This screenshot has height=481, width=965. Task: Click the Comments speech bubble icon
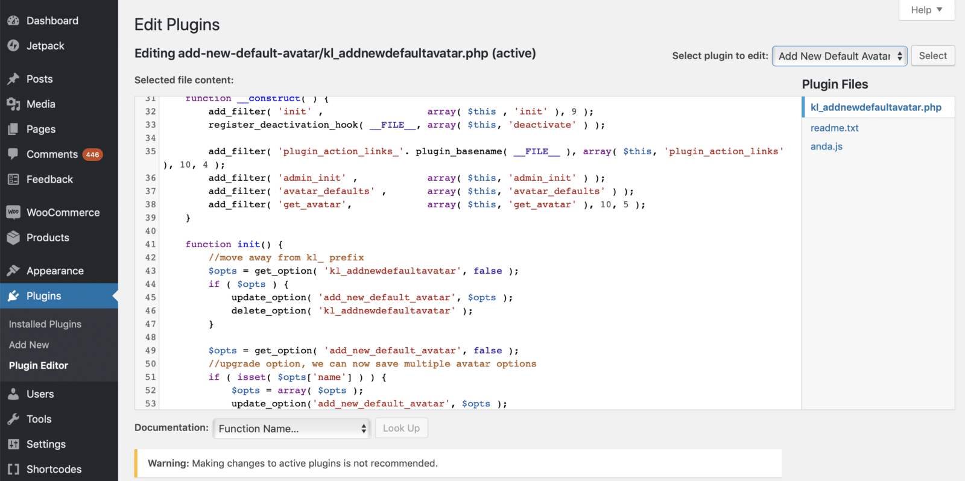click(13, 154)
